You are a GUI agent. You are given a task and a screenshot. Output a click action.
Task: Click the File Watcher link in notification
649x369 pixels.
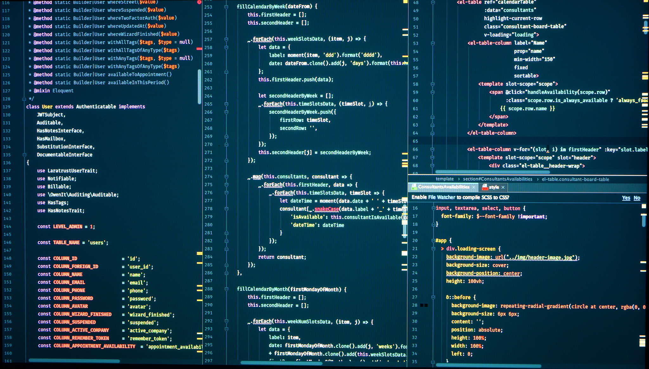coord(441,197)
